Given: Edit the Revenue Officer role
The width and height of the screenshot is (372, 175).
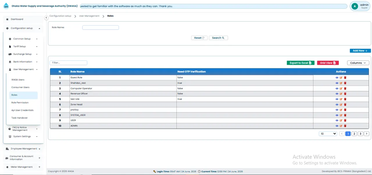Looking at the screenshot, I should coord(341,94).
